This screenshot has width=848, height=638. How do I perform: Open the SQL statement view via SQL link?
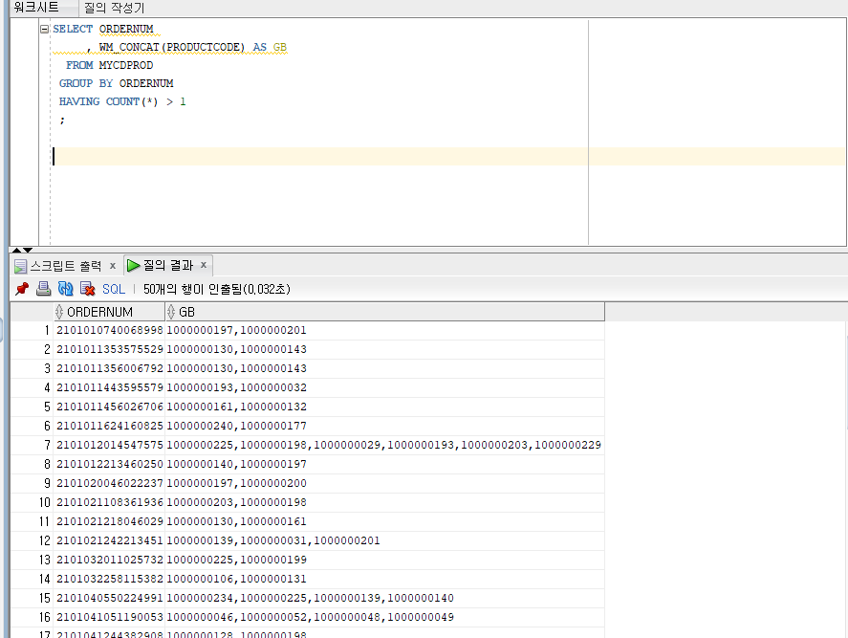(x=113, y=289)
